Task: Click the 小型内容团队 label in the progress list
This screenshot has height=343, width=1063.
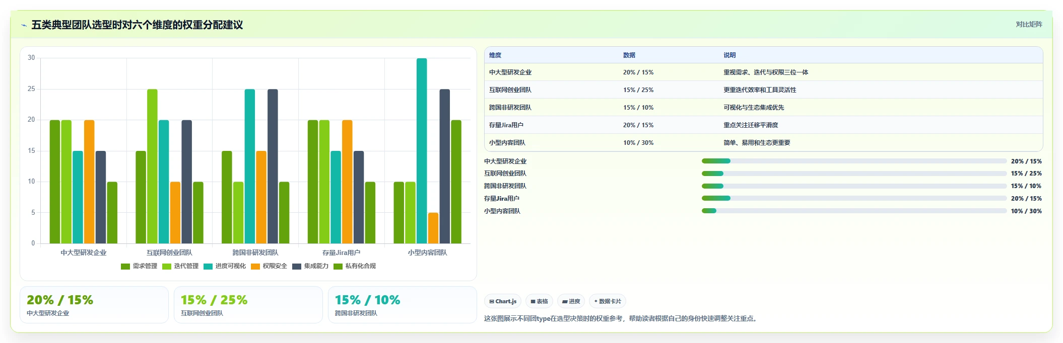Action: [x=502, y=211]
